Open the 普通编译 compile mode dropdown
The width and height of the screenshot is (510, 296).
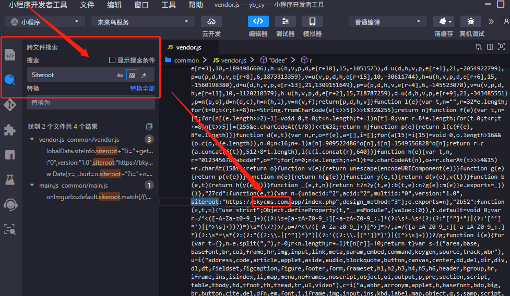[387, 22]
